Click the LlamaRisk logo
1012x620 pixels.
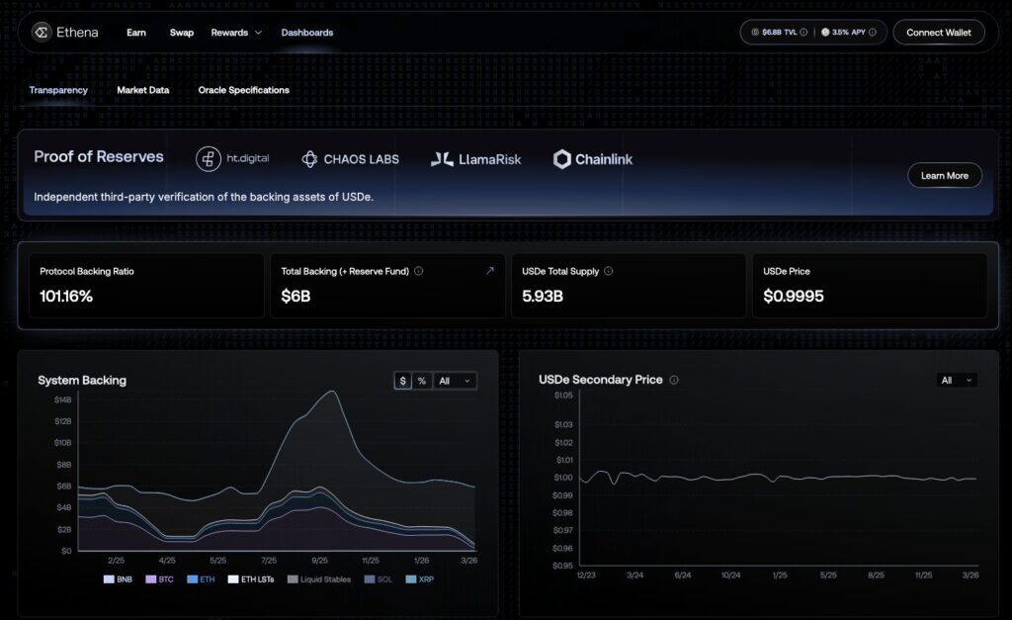point(475,159)
